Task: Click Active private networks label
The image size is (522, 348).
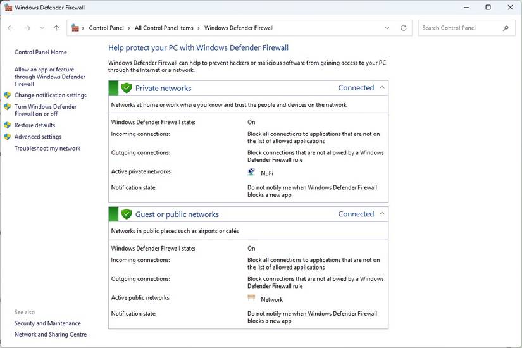Action: pyautogui.click(x=142, y=172)
